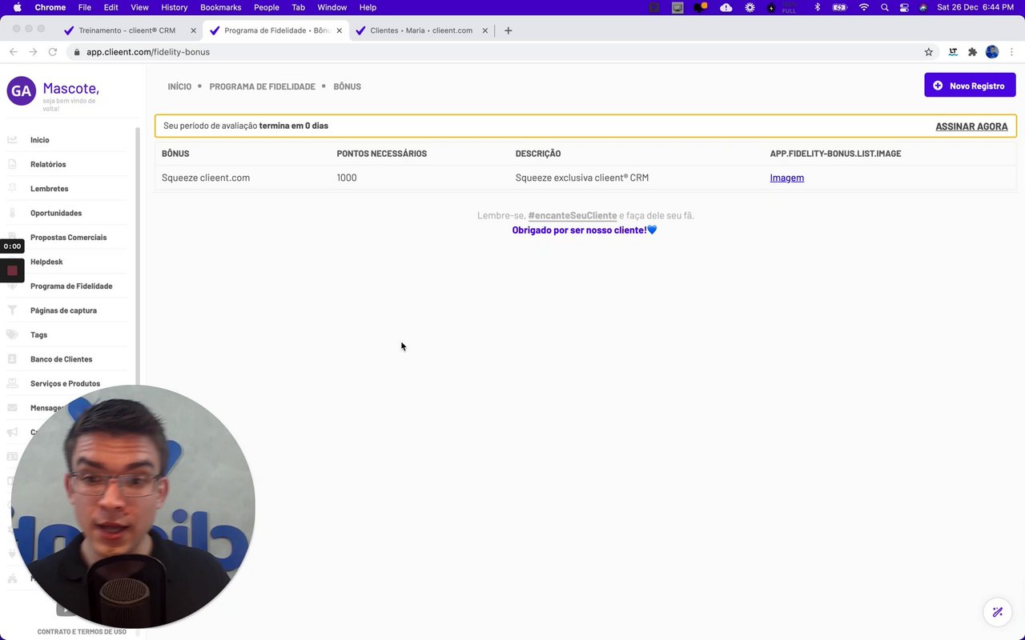Open Helpdesk in the sidebar
This screenshot has width=1025, height=640.
(x=46, y=262)
